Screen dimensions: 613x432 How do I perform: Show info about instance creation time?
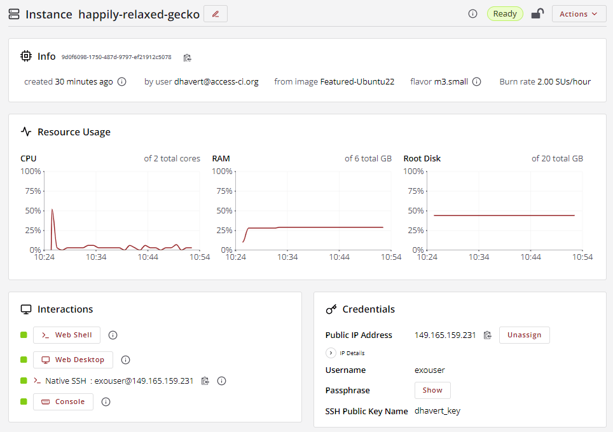(122, 81)
